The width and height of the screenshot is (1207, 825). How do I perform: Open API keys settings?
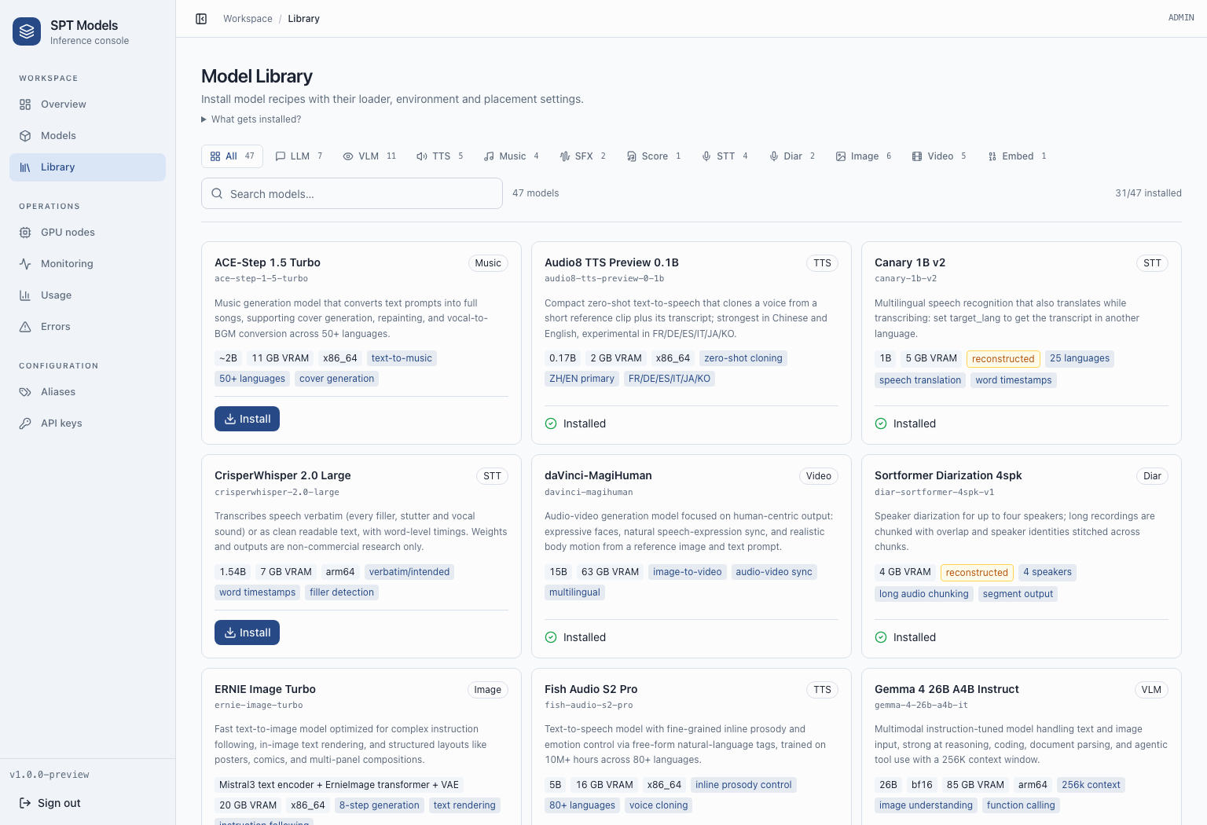(x=87, y=423)
